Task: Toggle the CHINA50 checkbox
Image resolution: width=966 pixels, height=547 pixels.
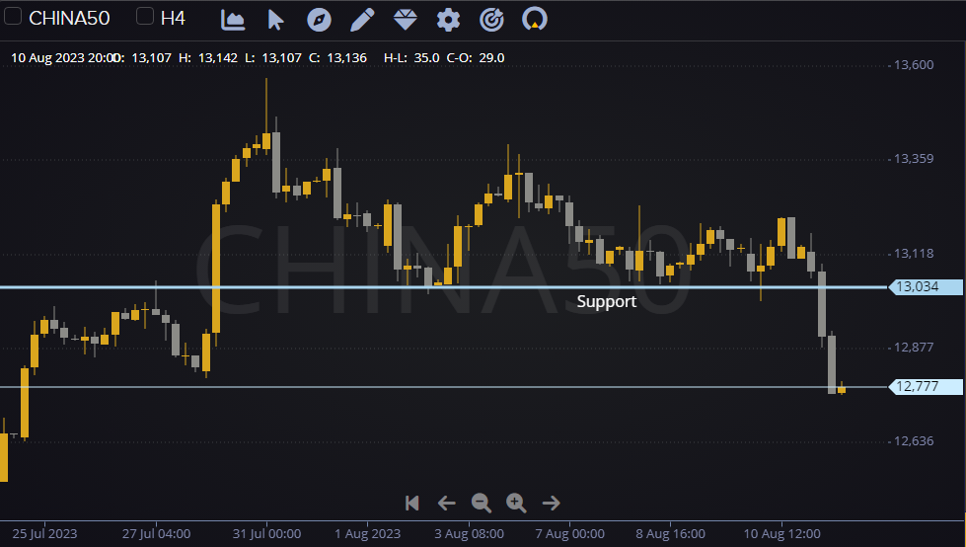Action: tap(12, 16)
